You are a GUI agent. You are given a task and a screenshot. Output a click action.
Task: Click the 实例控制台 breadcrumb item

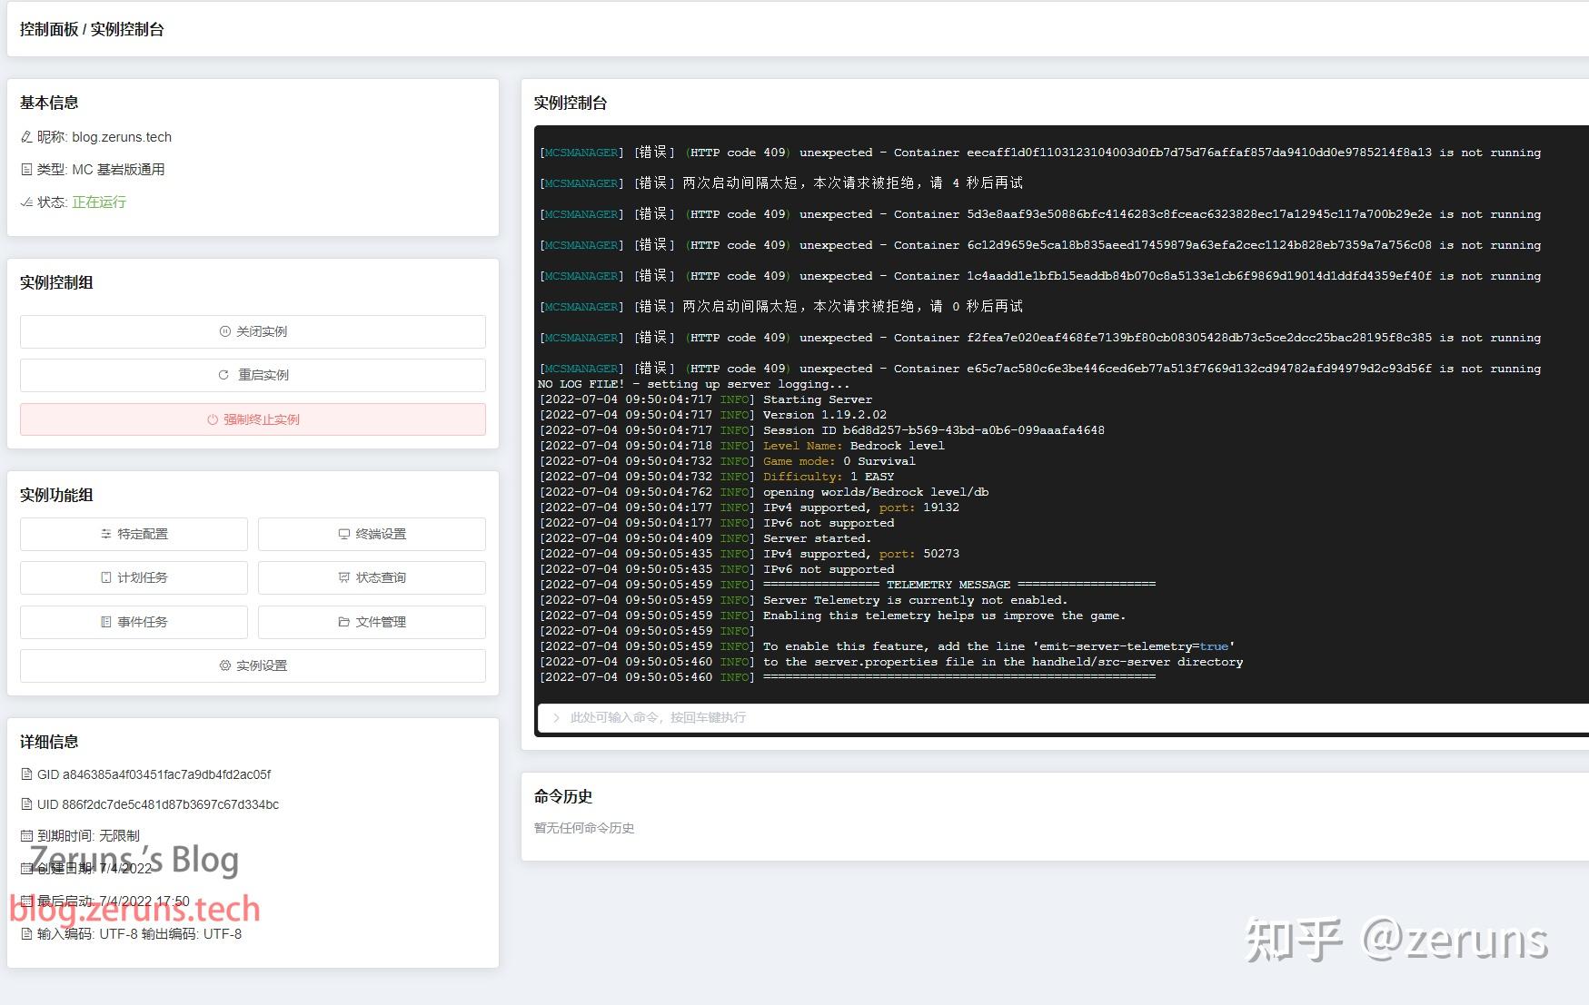click(x=128, y=29)
